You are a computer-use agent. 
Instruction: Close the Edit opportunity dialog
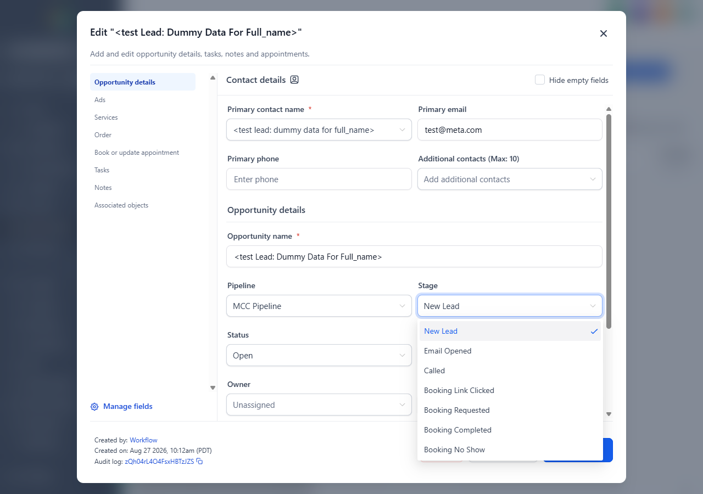pos(604,33)
